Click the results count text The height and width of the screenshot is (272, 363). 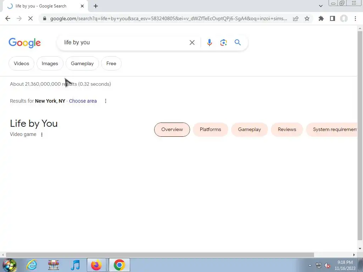(60, 84)
